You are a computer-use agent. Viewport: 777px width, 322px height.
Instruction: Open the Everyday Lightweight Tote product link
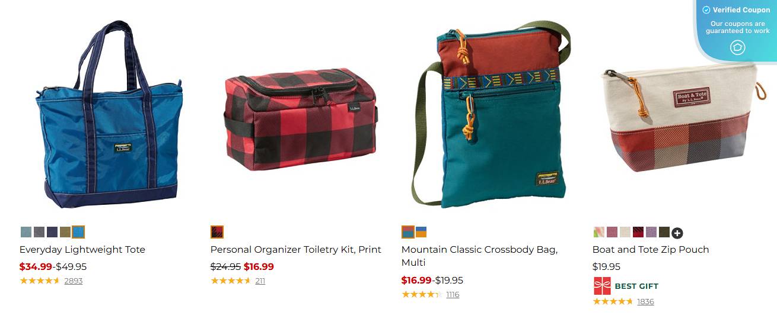tap(82, 249)
